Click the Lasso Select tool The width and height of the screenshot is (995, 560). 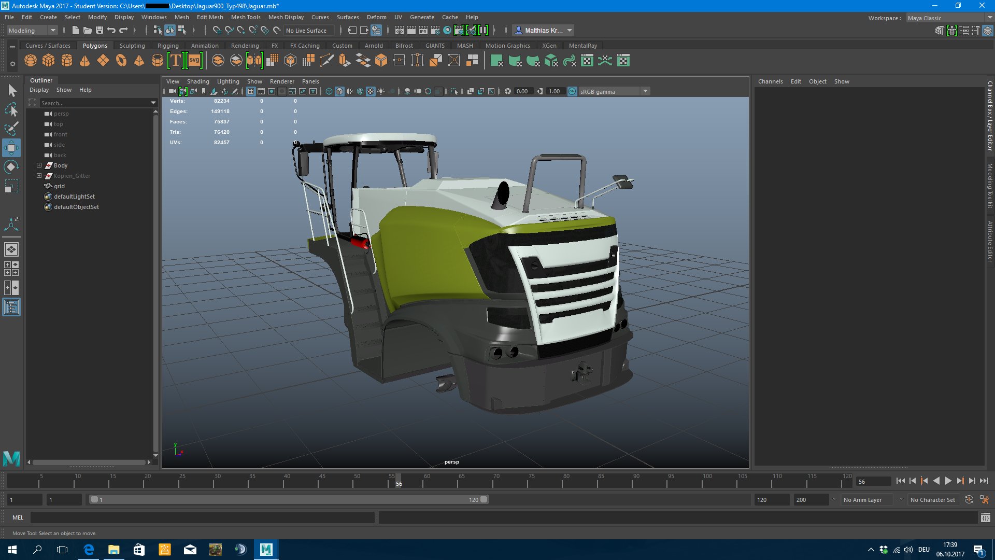[x=11, y=109]
